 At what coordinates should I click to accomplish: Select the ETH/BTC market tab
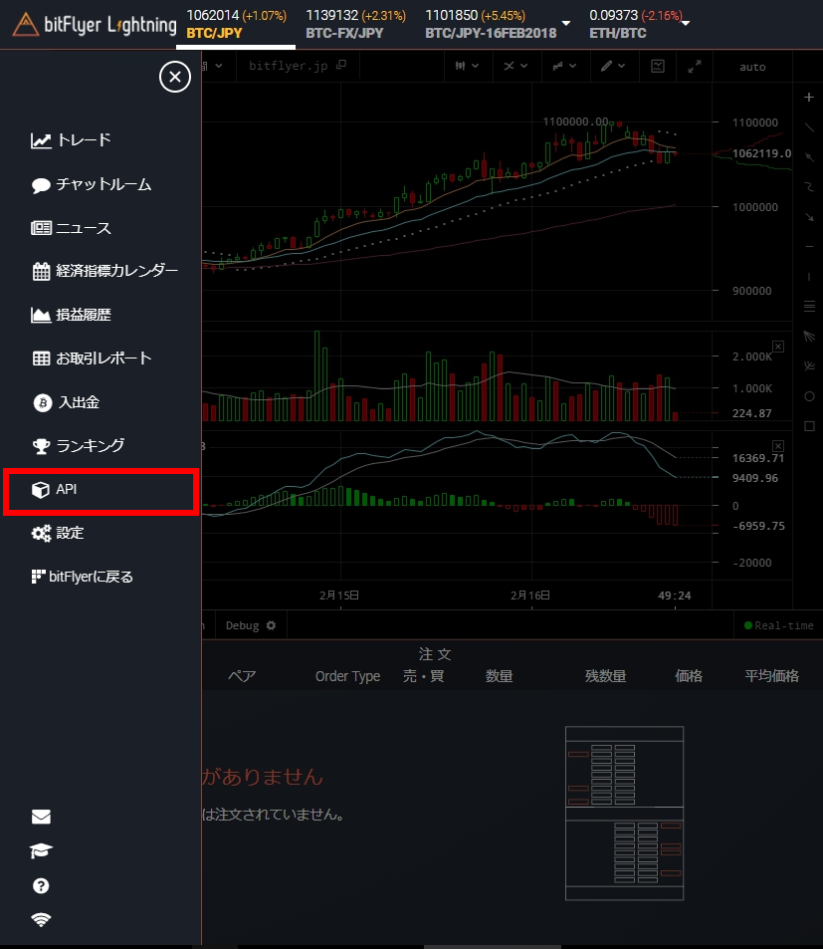pos(634,24)
